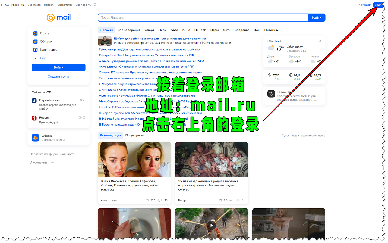Click weather widget arrow icon
This screenshot has height=243, width=388.
[320, 41]
